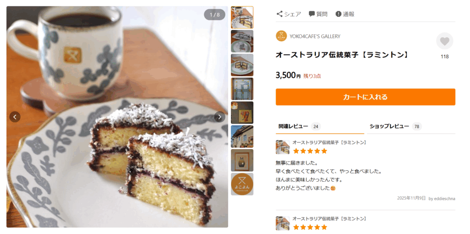Show the next product photo with right arrow
Image resolution: width=470 pixels, height=234 pixels.
coord(219,117)
